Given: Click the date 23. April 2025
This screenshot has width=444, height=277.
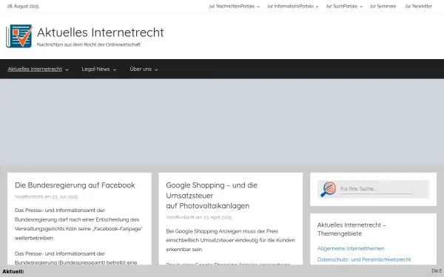Looking at the screenshot, I should click(x=218, y=217).
